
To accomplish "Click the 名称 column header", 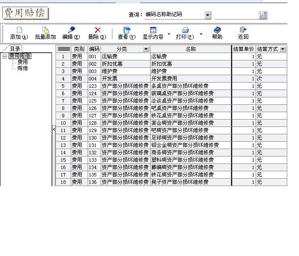I will 191,49.
